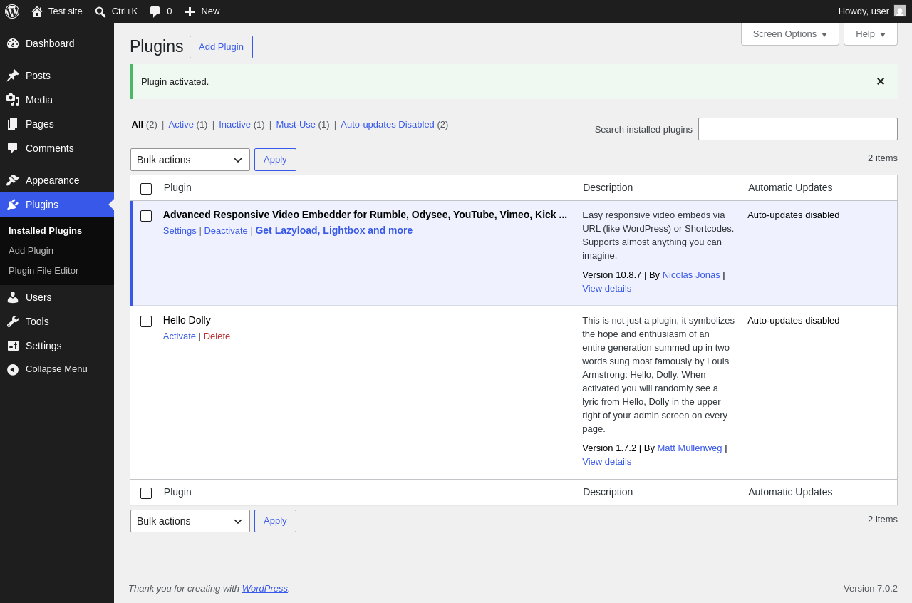The height and width of the screenshot is (603, 912).
Task: Click the Posts pushpin icon
Action: click(13, 76)
